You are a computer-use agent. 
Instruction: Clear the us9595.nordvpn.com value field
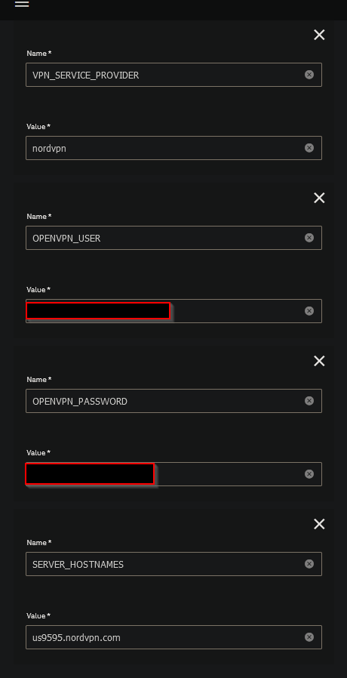pos(309,637)
